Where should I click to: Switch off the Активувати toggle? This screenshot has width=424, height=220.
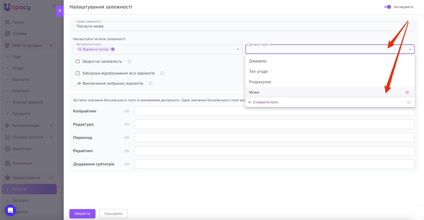tap(387, 7)
